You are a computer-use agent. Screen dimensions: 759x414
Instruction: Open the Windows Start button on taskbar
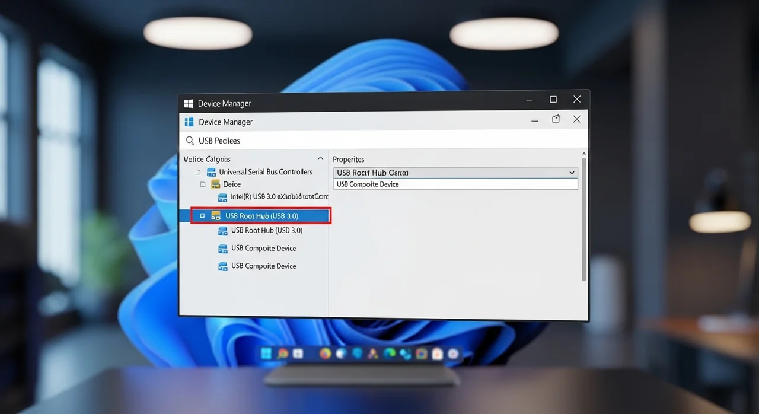pyautogui.click(x=267, y=354)
